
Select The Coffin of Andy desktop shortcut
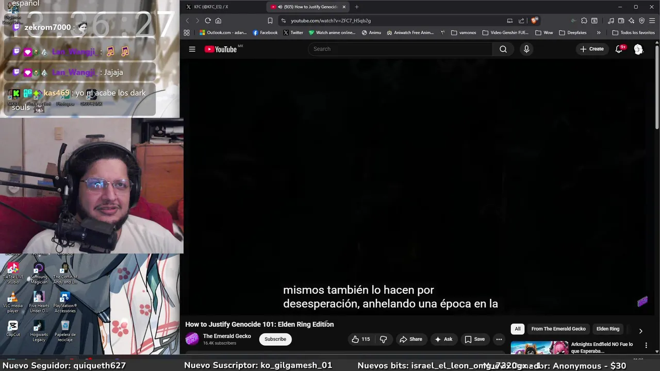coord(65,273)
